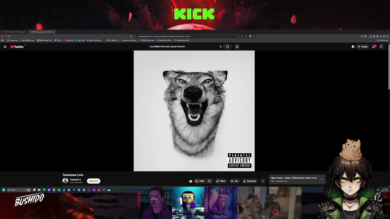Share the Tennessee Love video
This screenshot has width=390, height=219.
[221, 181]
